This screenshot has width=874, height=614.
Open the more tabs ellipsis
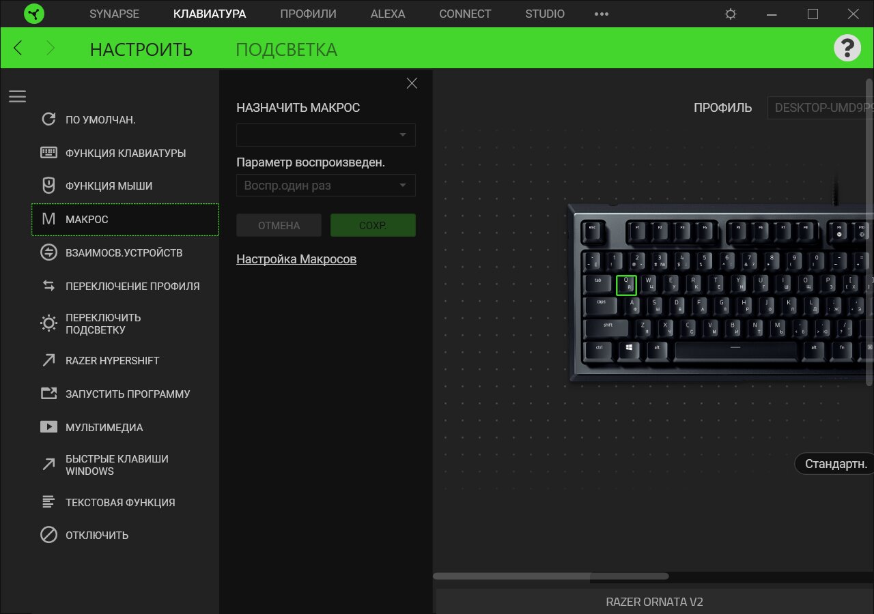pos(601,14)
